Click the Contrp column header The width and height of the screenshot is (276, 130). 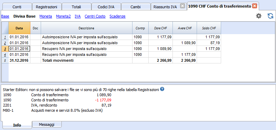(x=140, y=28)
